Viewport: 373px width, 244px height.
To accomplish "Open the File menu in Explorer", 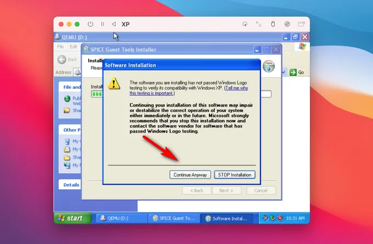I will pos(60,47).
